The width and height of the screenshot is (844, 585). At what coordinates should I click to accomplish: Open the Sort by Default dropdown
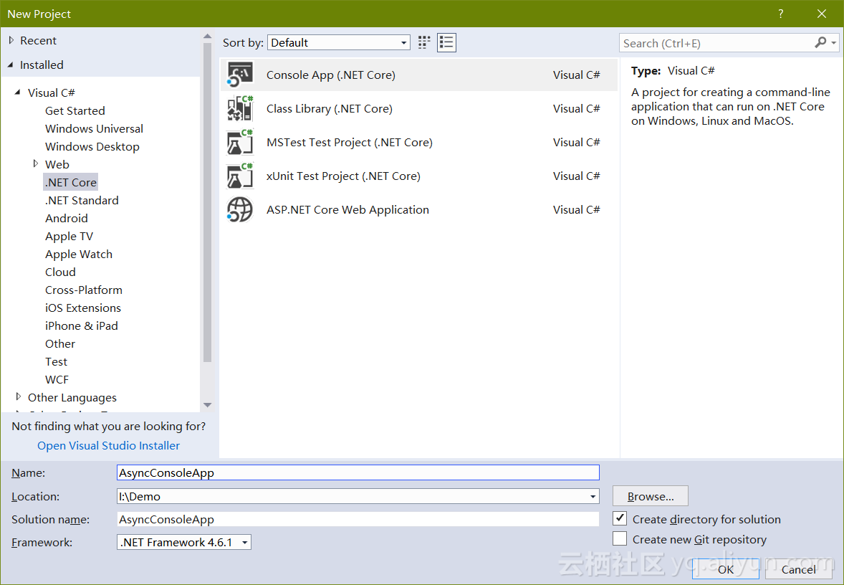tap(339, 42)
